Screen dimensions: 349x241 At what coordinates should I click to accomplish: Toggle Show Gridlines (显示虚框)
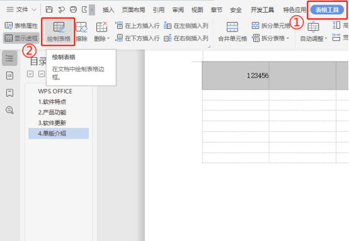pos(21,38)
